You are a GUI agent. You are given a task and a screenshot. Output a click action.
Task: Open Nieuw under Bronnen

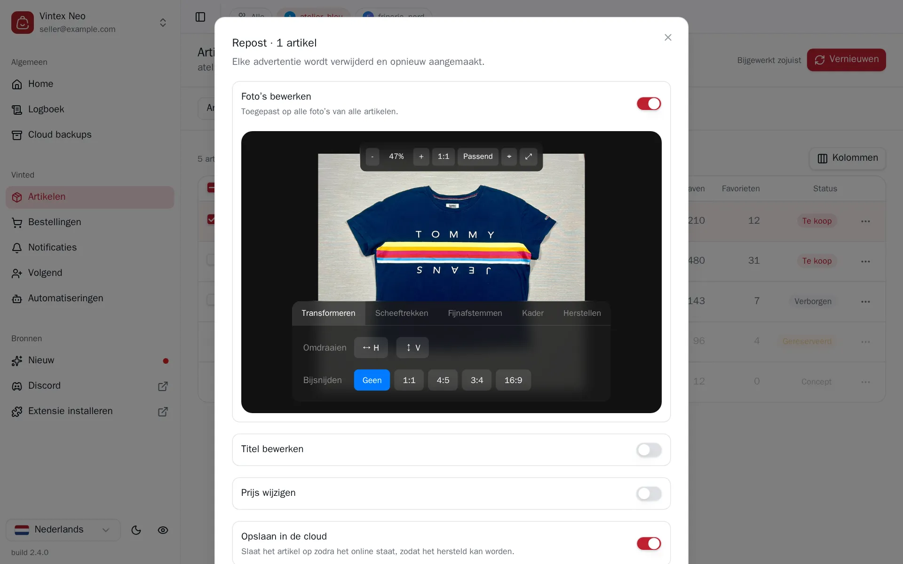click(90, 360)
